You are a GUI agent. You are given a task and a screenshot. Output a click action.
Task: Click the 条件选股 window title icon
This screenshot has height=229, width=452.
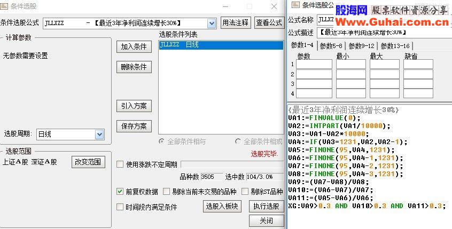[4, 6]
